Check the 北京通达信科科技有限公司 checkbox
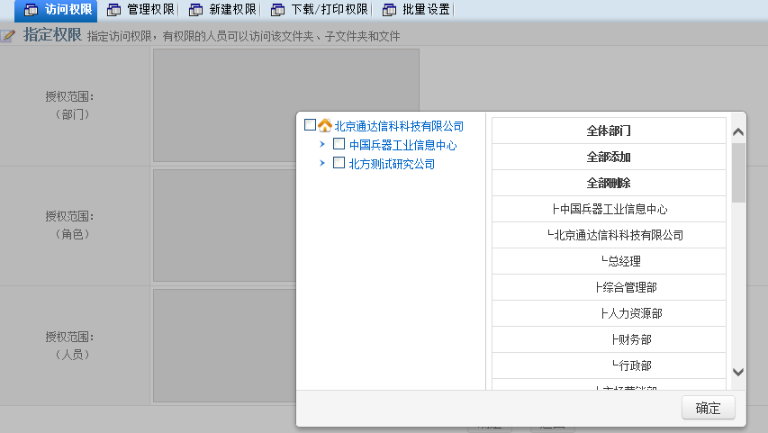The width and height of the screenshot is (768, 433). coord(311,126)
